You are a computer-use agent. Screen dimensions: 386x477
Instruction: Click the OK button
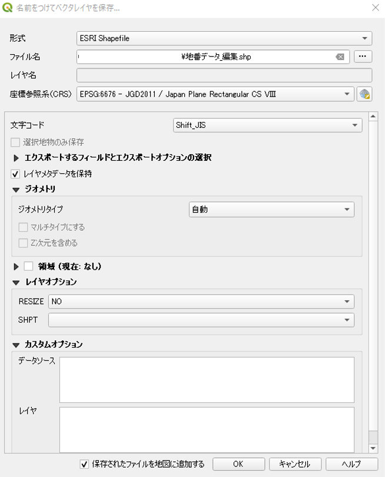[x=237, y=464]
